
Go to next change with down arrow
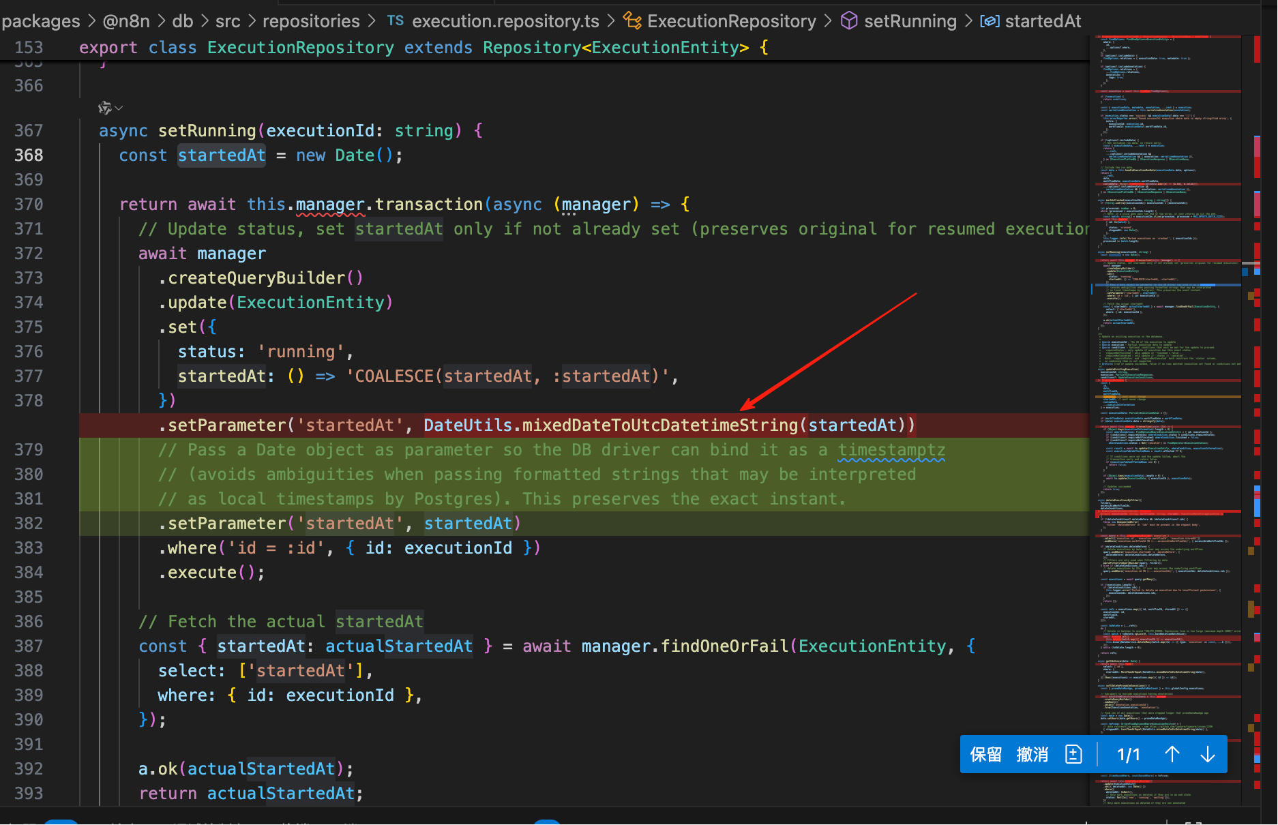1207,754
